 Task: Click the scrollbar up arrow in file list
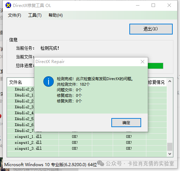click(170, 81)
